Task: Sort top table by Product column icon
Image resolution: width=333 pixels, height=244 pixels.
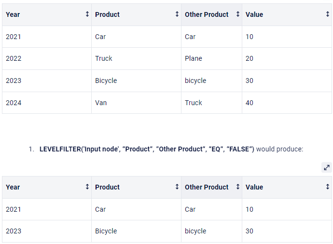Action: tap(177, 14)
